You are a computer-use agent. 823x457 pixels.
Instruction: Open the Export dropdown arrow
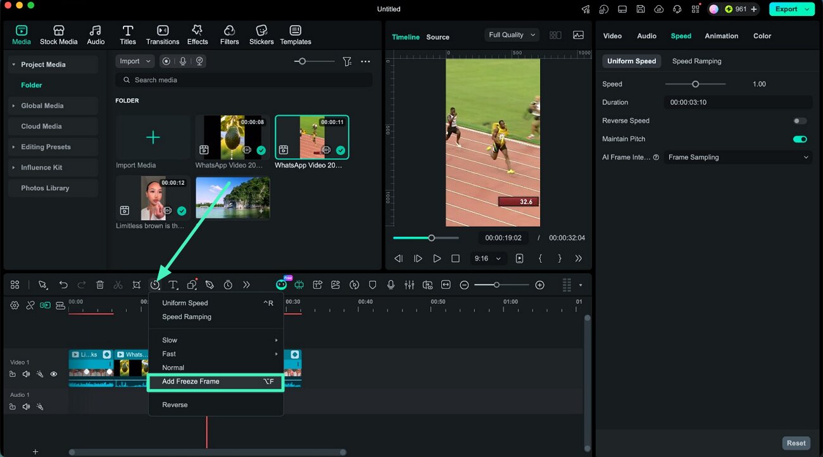[807, 9]
